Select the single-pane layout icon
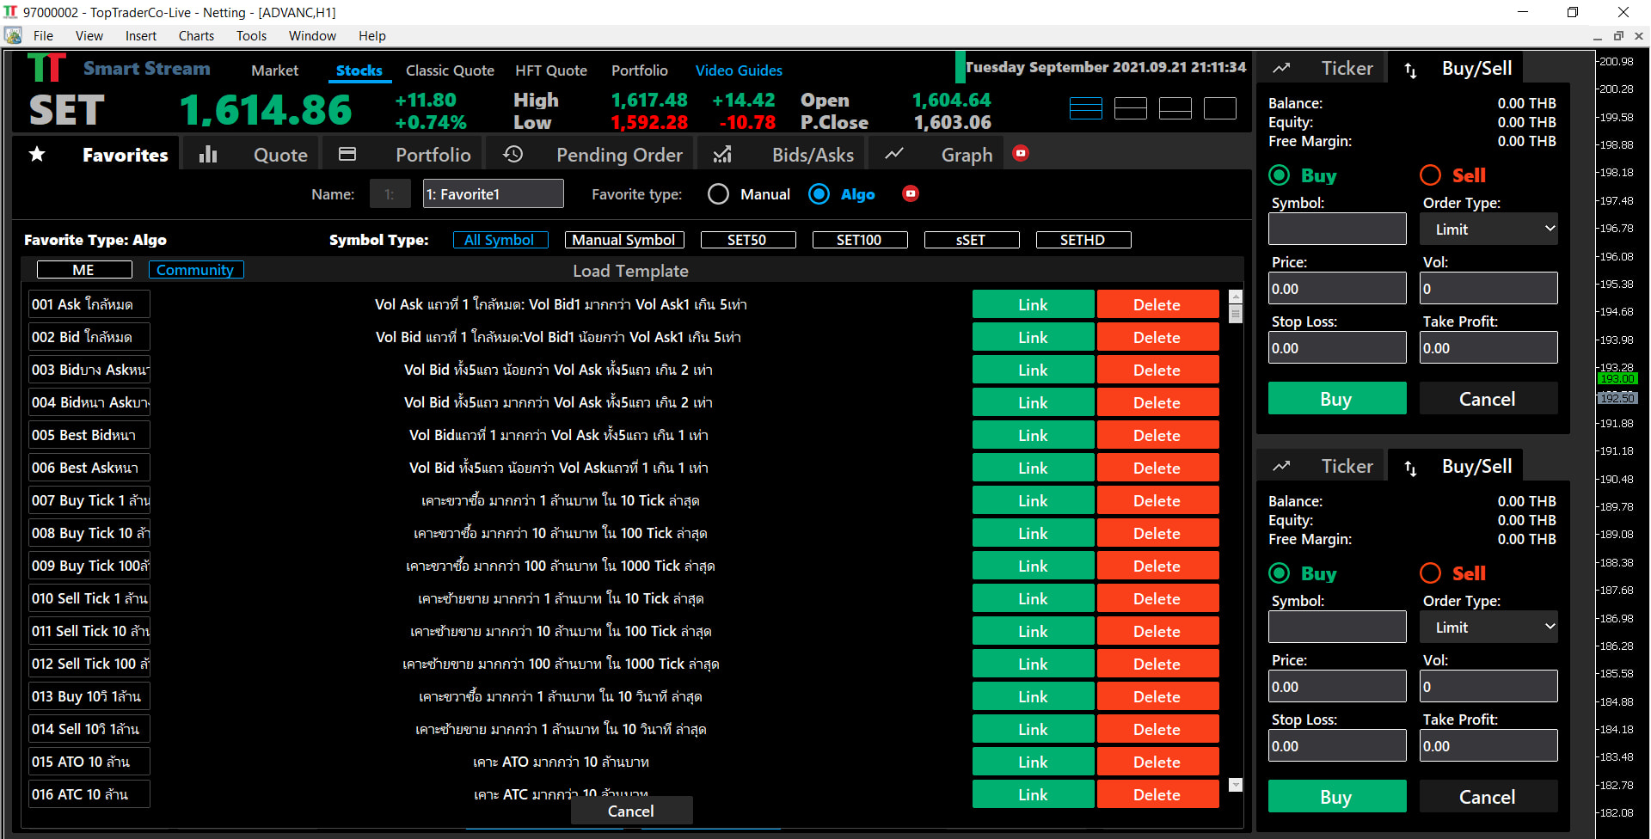This screenshot has width=1651, height=839. 1220,108
